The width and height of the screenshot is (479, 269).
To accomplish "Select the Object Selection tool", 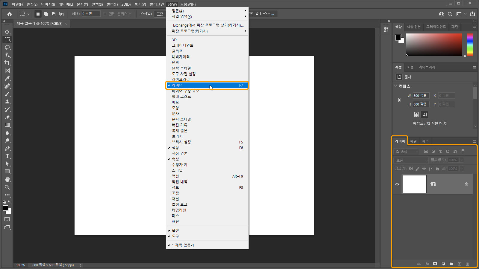I will [7, 55].
